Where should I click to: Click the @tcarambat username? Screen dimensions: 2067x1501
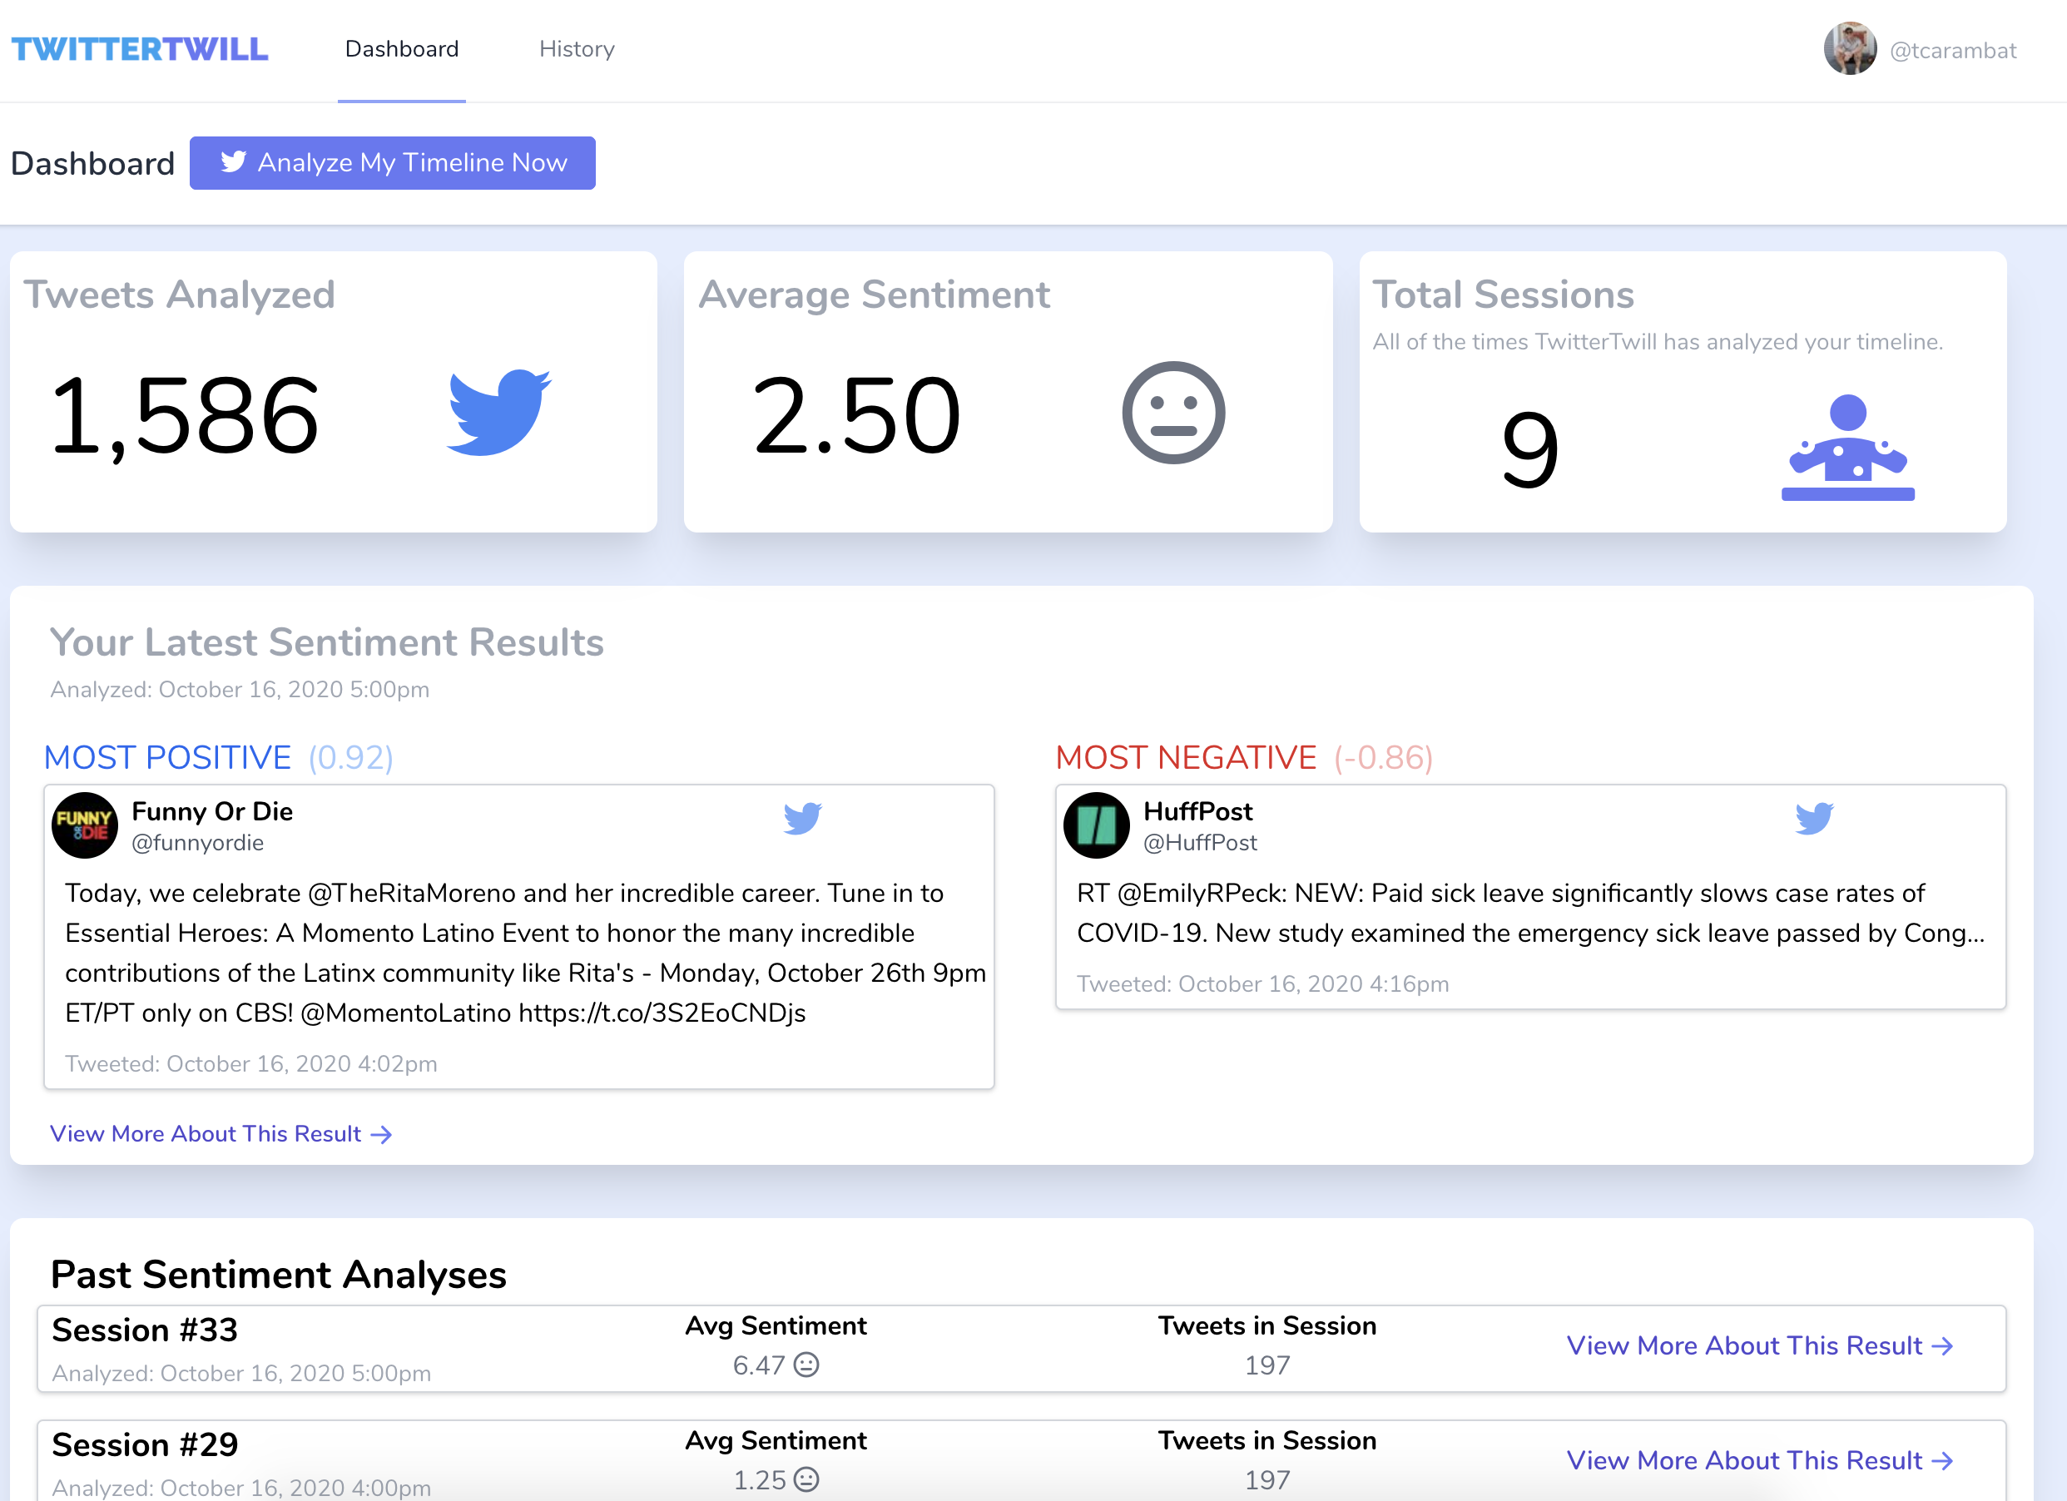pyautogui.click(x=1952, y=51)
